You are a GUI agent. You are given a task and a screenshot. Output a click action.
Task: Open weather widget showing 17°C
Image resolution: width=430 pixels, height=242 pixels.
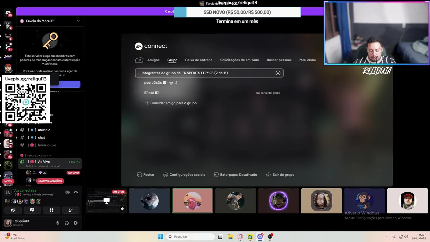tap(15, 237)
